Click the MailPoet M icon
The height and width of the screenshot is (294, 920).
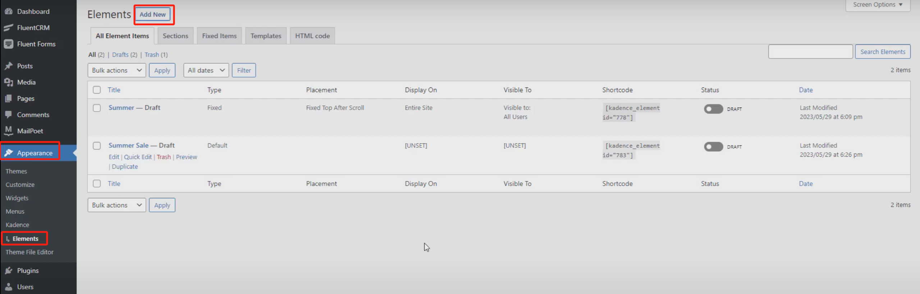(x=9, y=131)
